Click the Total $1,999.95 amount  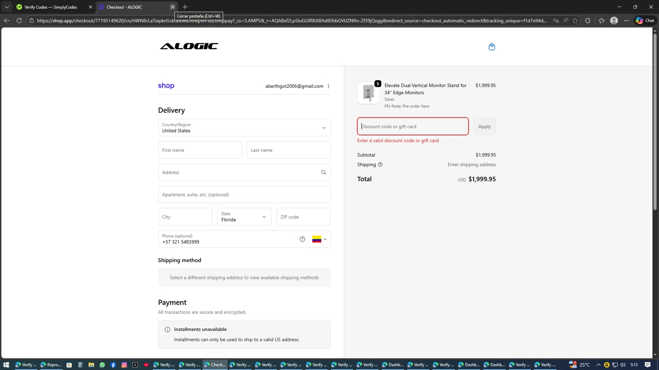[x=482, y=179]
